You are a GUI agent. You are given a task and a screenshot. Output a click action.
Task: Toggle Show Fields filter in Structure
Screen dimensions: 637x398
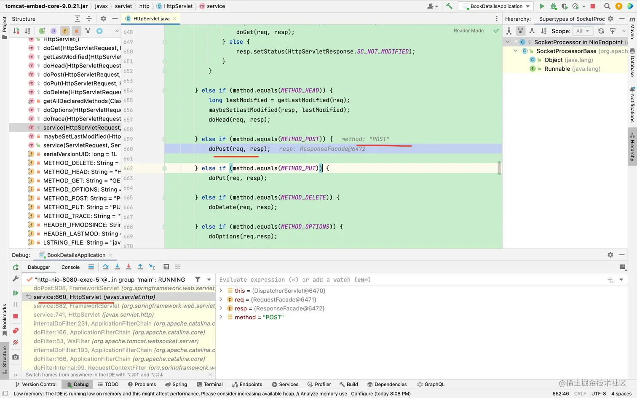pyautogui.click(x=65, y=31)
